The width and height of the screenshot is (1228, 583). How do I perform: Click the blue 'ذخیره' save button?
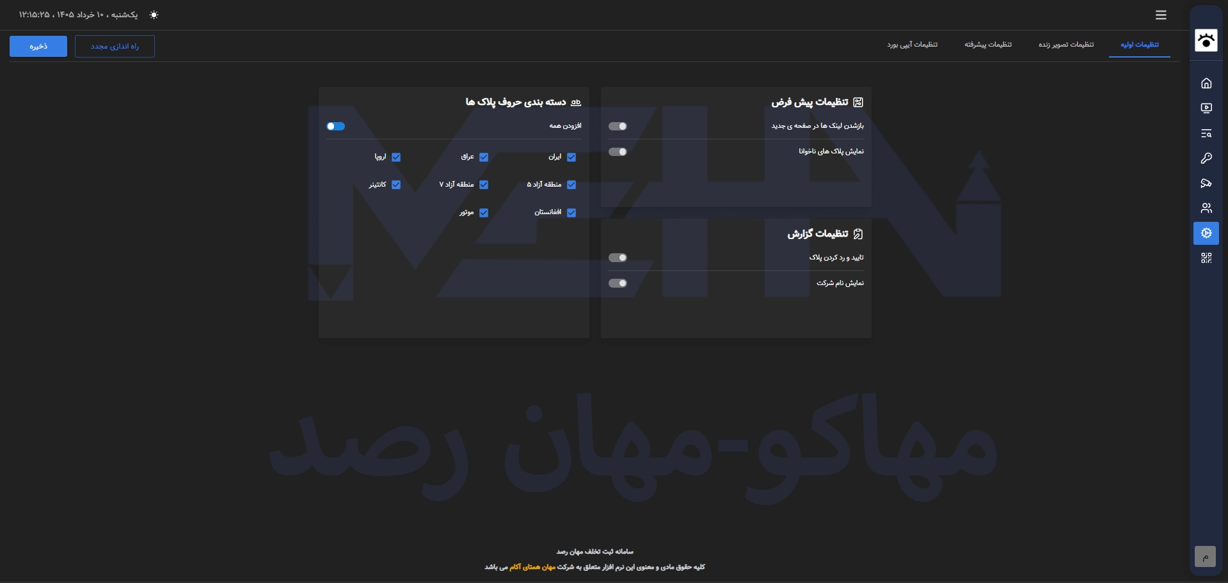pos(38,46)
